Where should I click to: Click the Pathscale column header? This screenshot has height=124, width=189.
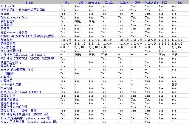click(151, 2)
